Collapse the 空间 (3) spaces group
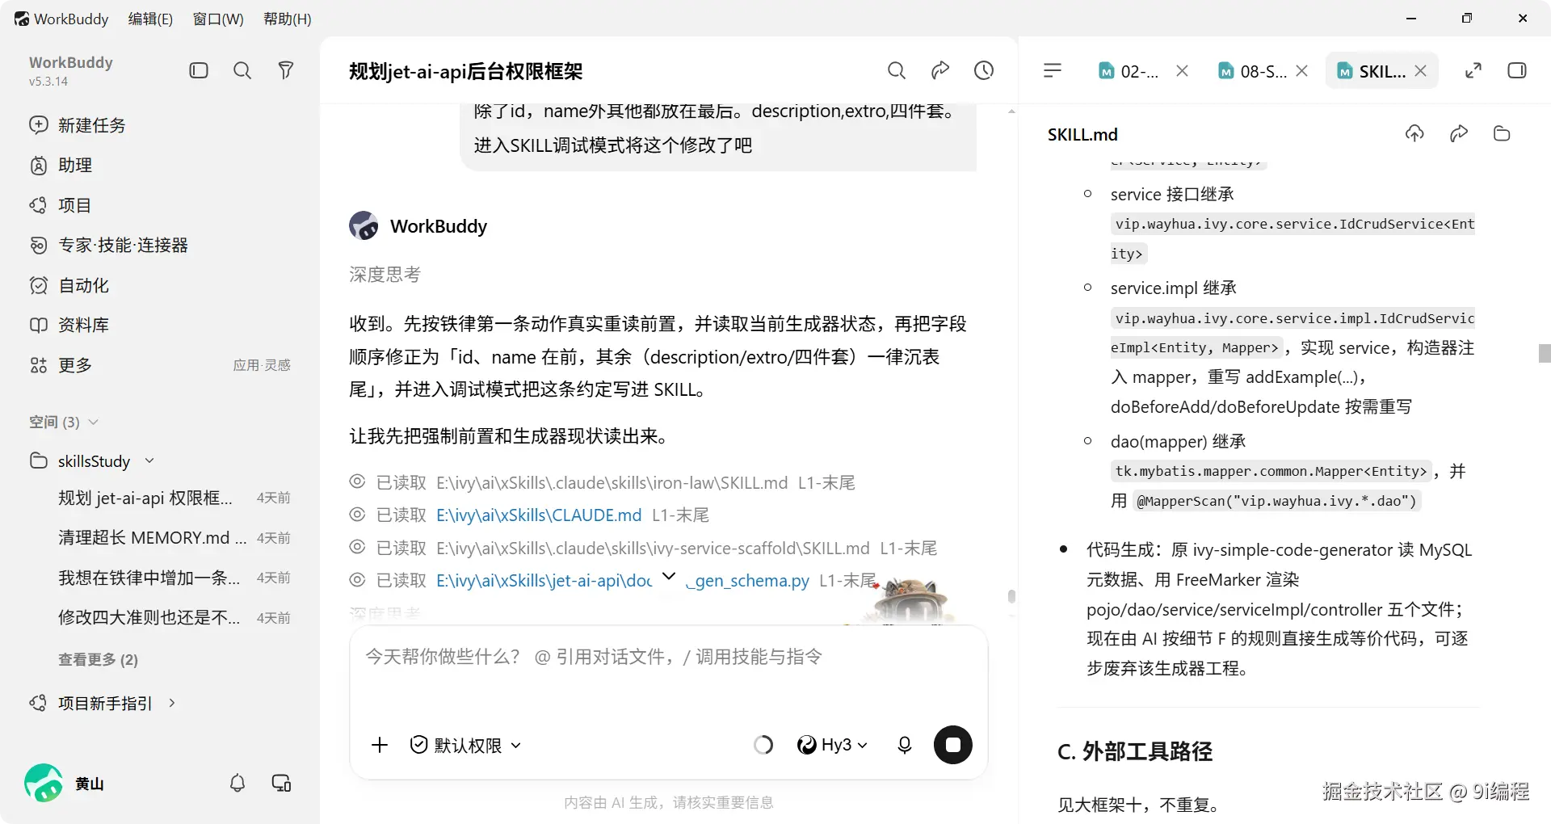The width and height of the screenshot is (1551, 824). (x=93, y=422)
